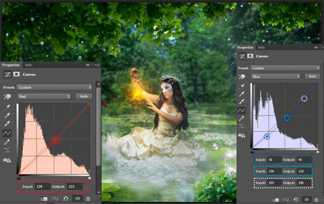
Task: Click the Input field showing 136
Action: pos(274,172)
